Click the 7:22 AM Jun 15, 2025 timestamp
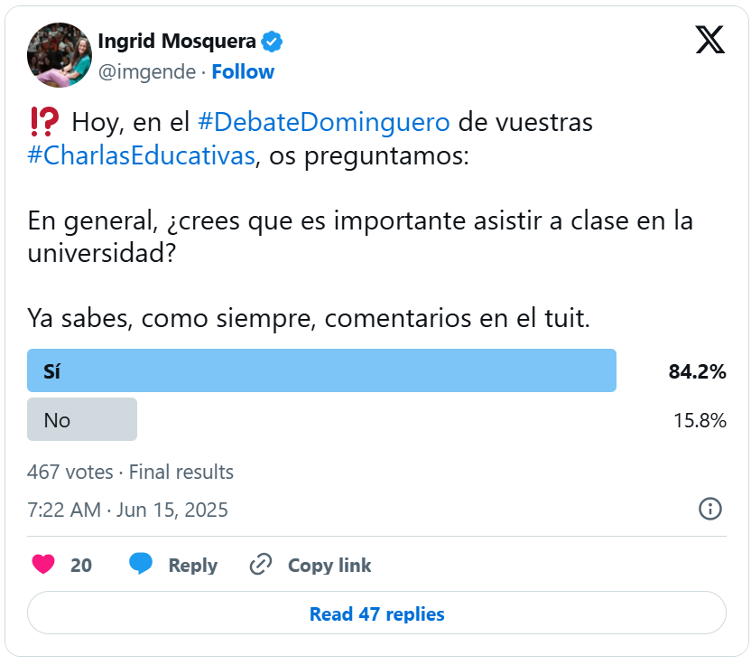Image resolution: width=751 pixels, height=665 pixels. (127, 510)
